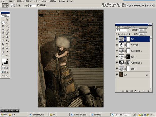Reset default foreground and background colors
Image resolution: width=156 pixels, height=117 pixels.
click(2, 64)
